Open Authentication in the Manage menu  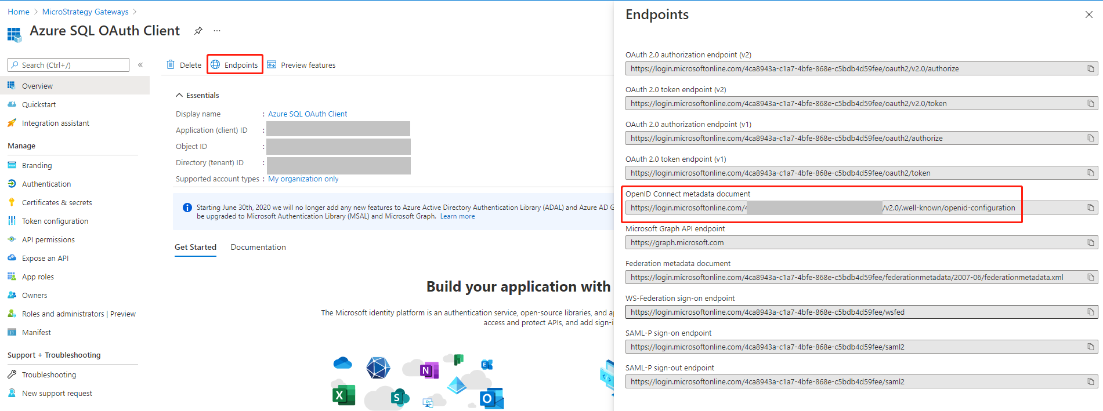pos(46,184)
